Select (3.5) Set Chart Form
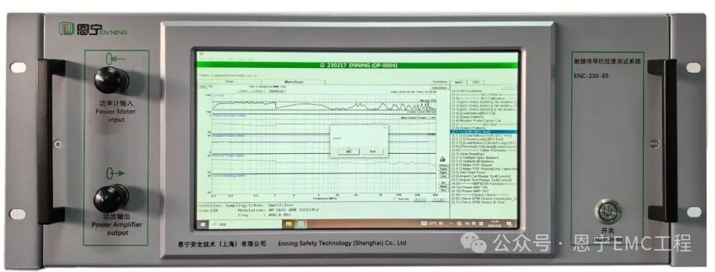Screen dimensions: 715x272 coord(469,173)
